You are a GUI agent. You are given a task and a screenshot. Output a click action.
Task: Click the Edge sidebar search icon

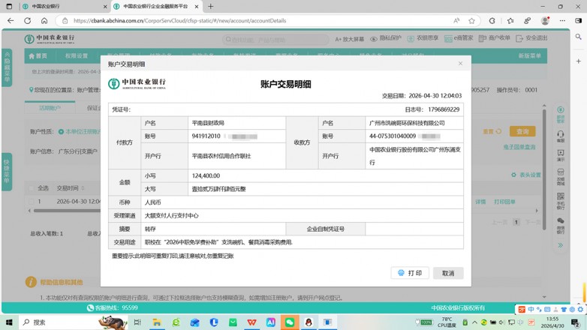coord(579,37)
